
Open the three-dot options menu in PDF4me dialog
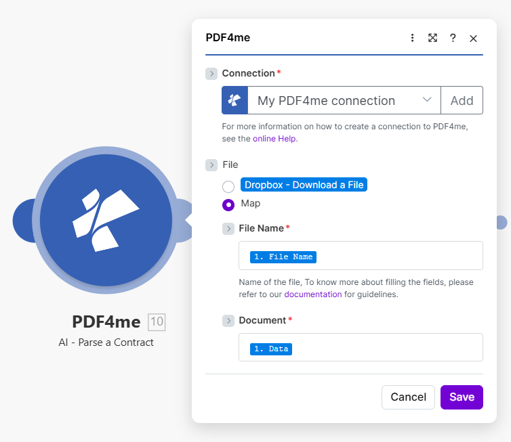(412, 38)
